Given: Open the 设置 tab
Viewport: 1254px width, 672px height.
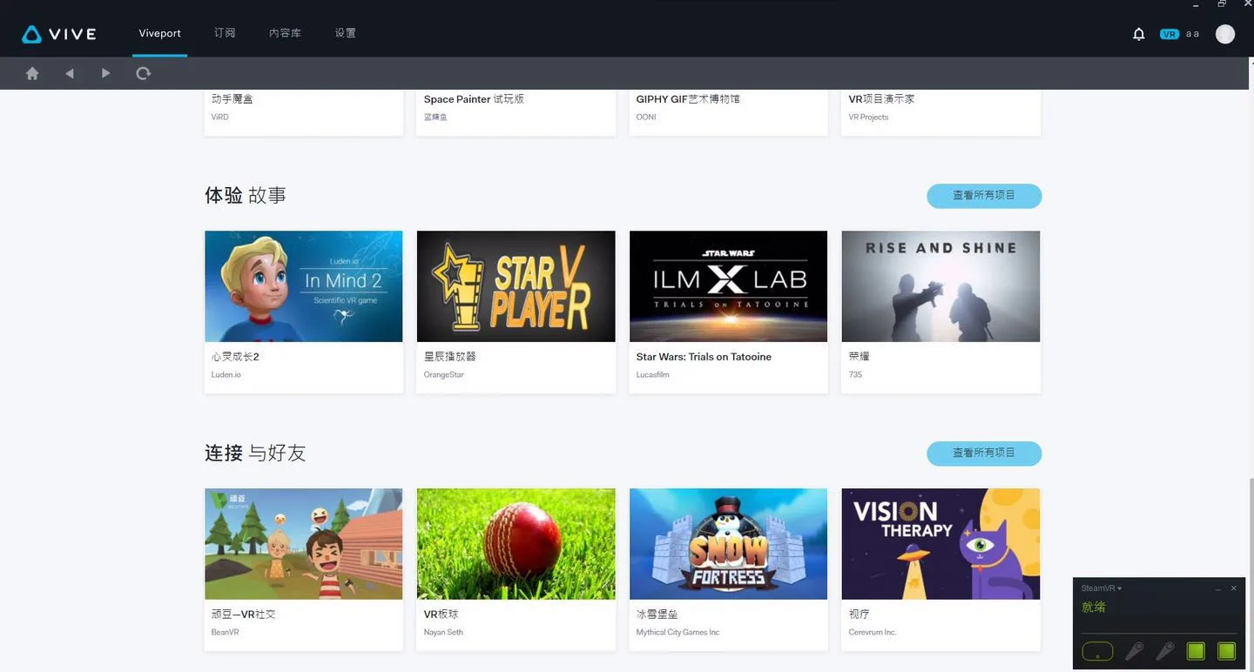Looking at the screenshot, I should pos(345,33).
